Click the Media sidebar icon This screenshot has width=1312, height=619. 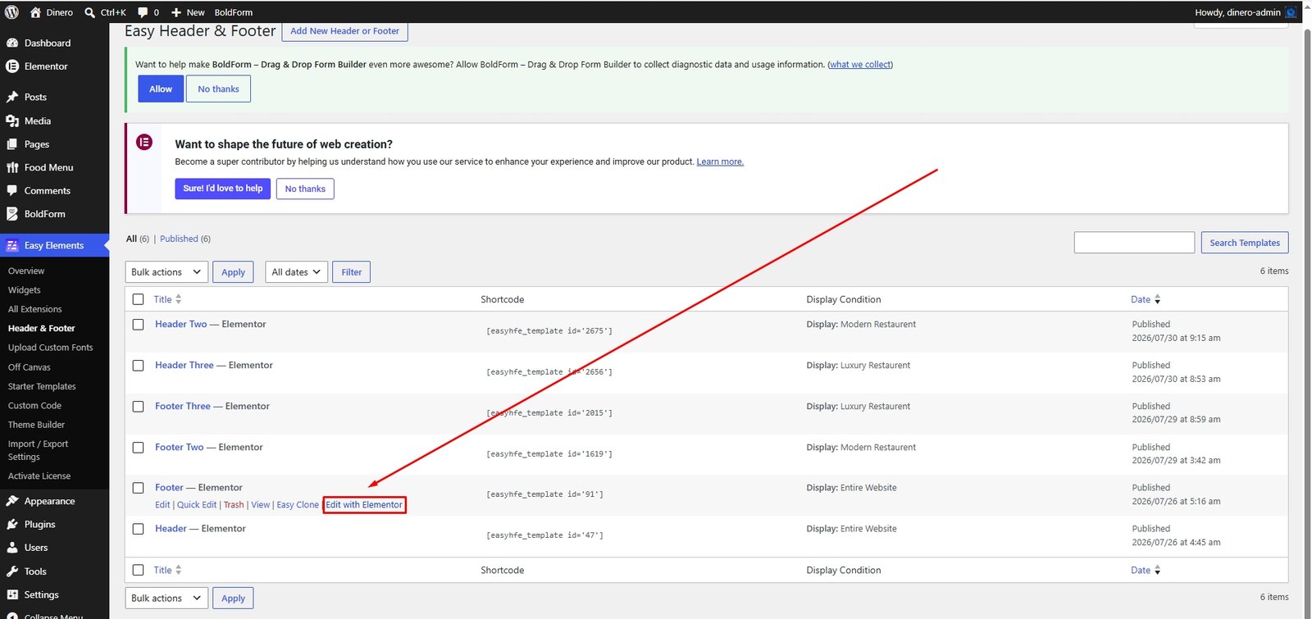(12, 121)
